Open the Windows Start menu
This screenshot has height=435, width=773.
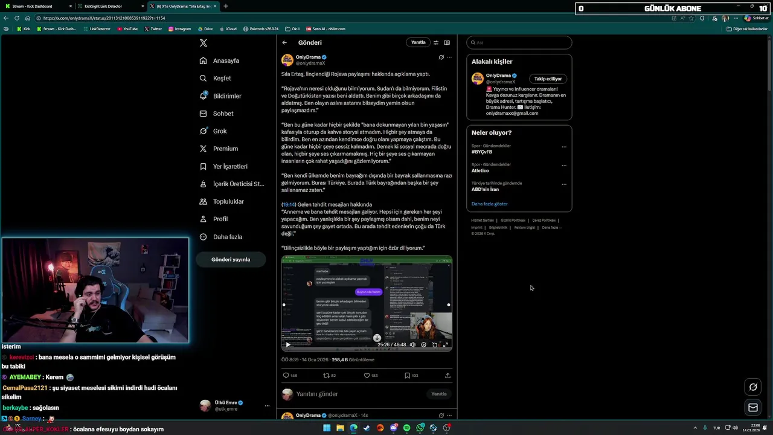coord(327,428)
